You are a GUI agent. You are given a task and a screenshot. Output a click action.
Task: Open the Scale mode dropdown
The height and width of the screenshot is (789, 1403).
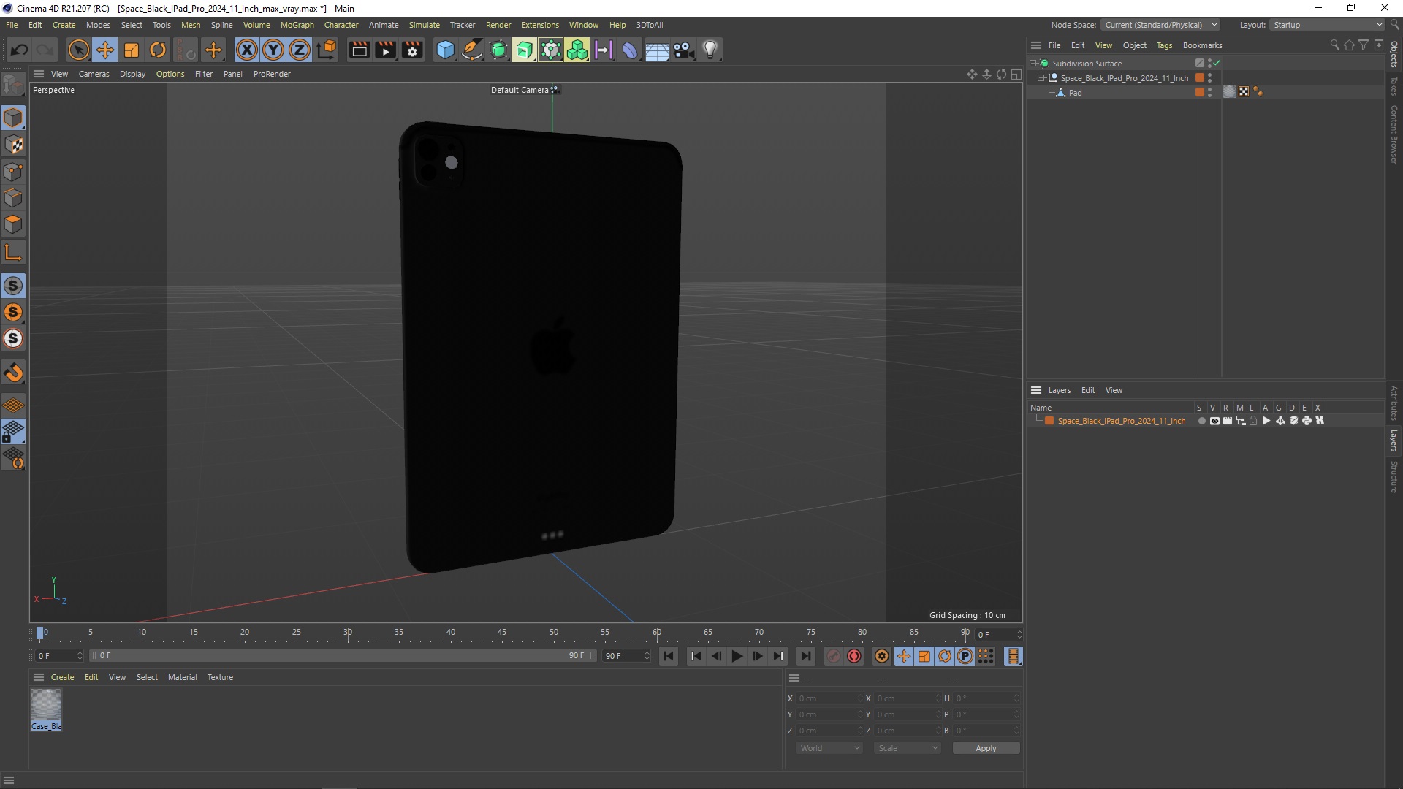tap(908, 748)
